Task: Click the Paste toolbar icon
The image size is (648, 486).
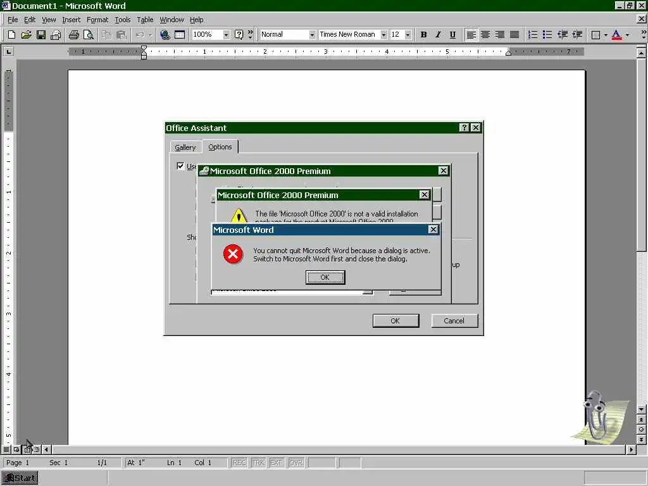Action: pyautogui.click(x=121, y=35)
